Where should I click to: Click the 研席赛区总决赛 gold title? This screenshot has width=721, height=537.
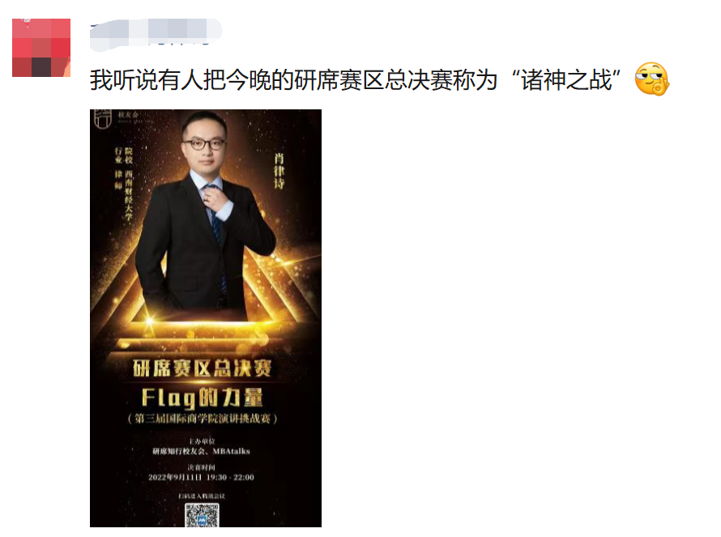pyautogui.click(x=203, y=369)
